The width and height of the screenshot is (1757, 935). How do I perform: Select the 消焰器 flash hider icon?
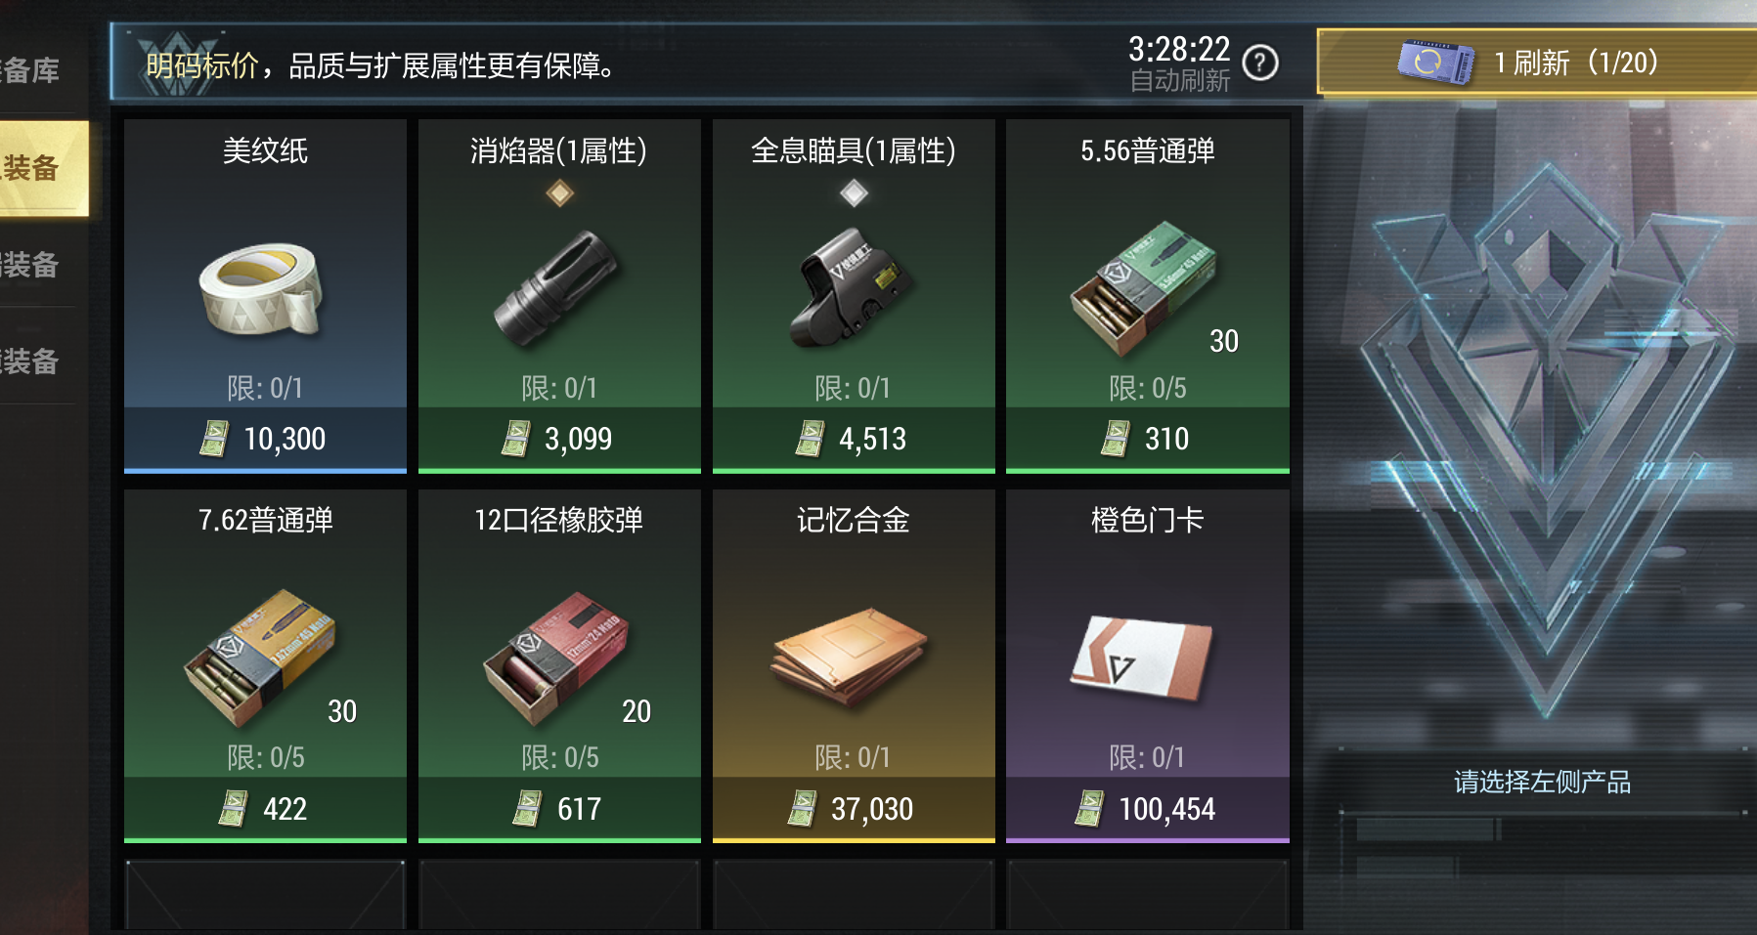pos(556,289)
